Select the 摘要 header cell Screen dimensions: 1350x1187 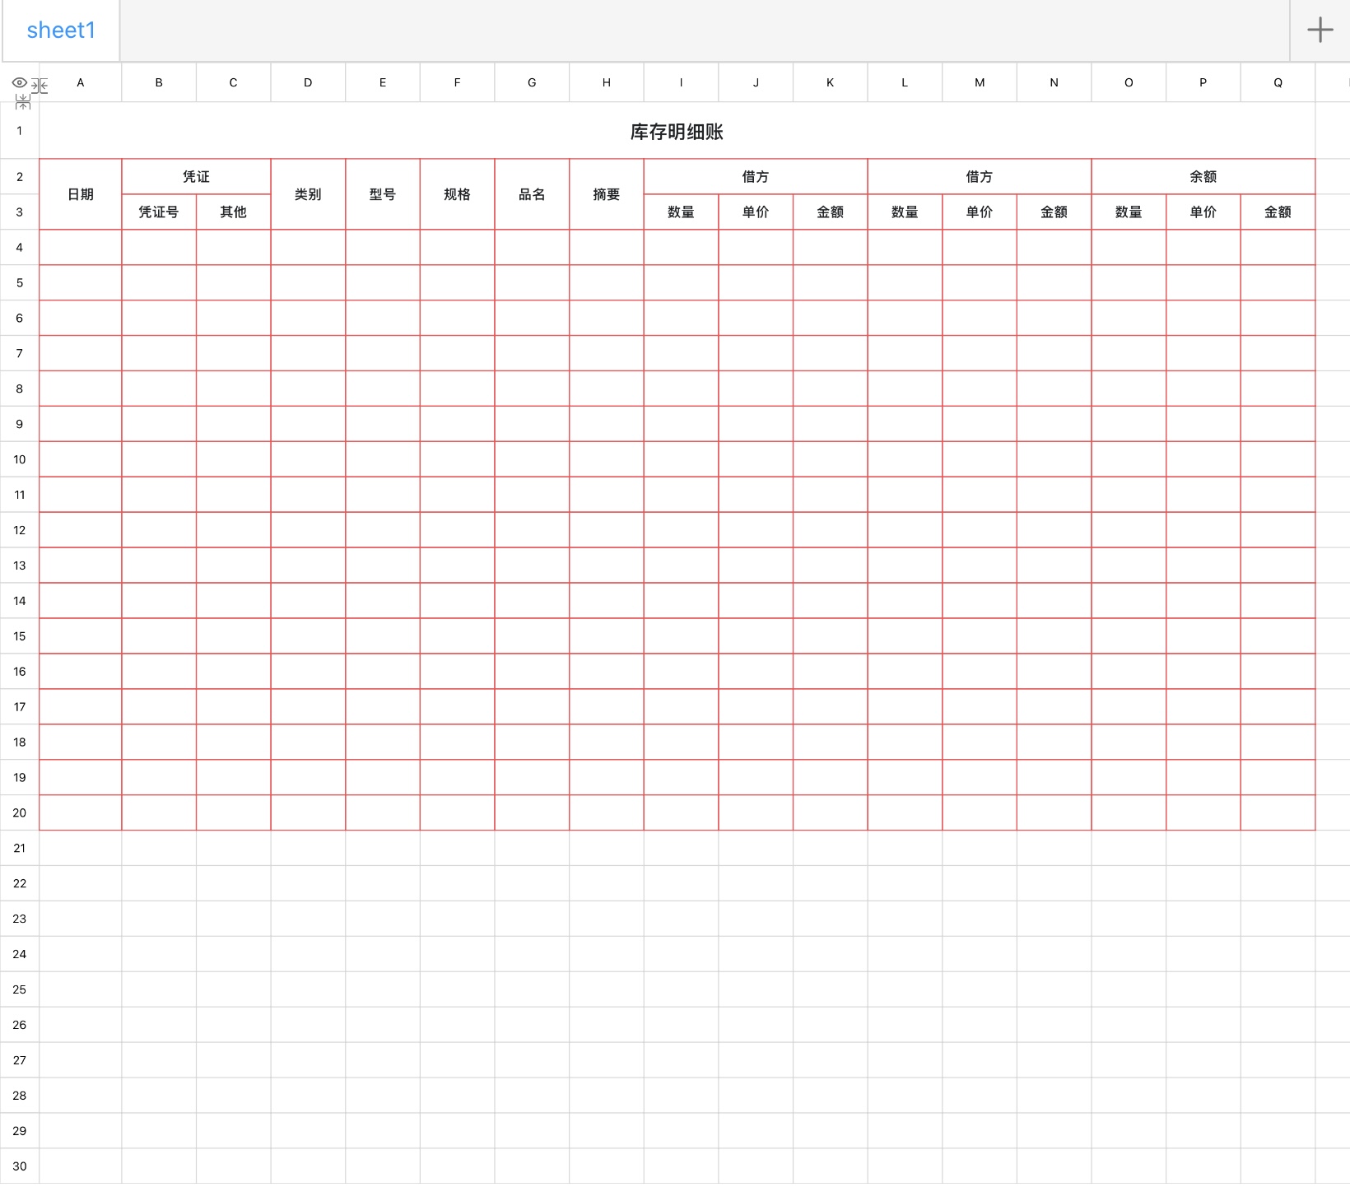(607, 194)
